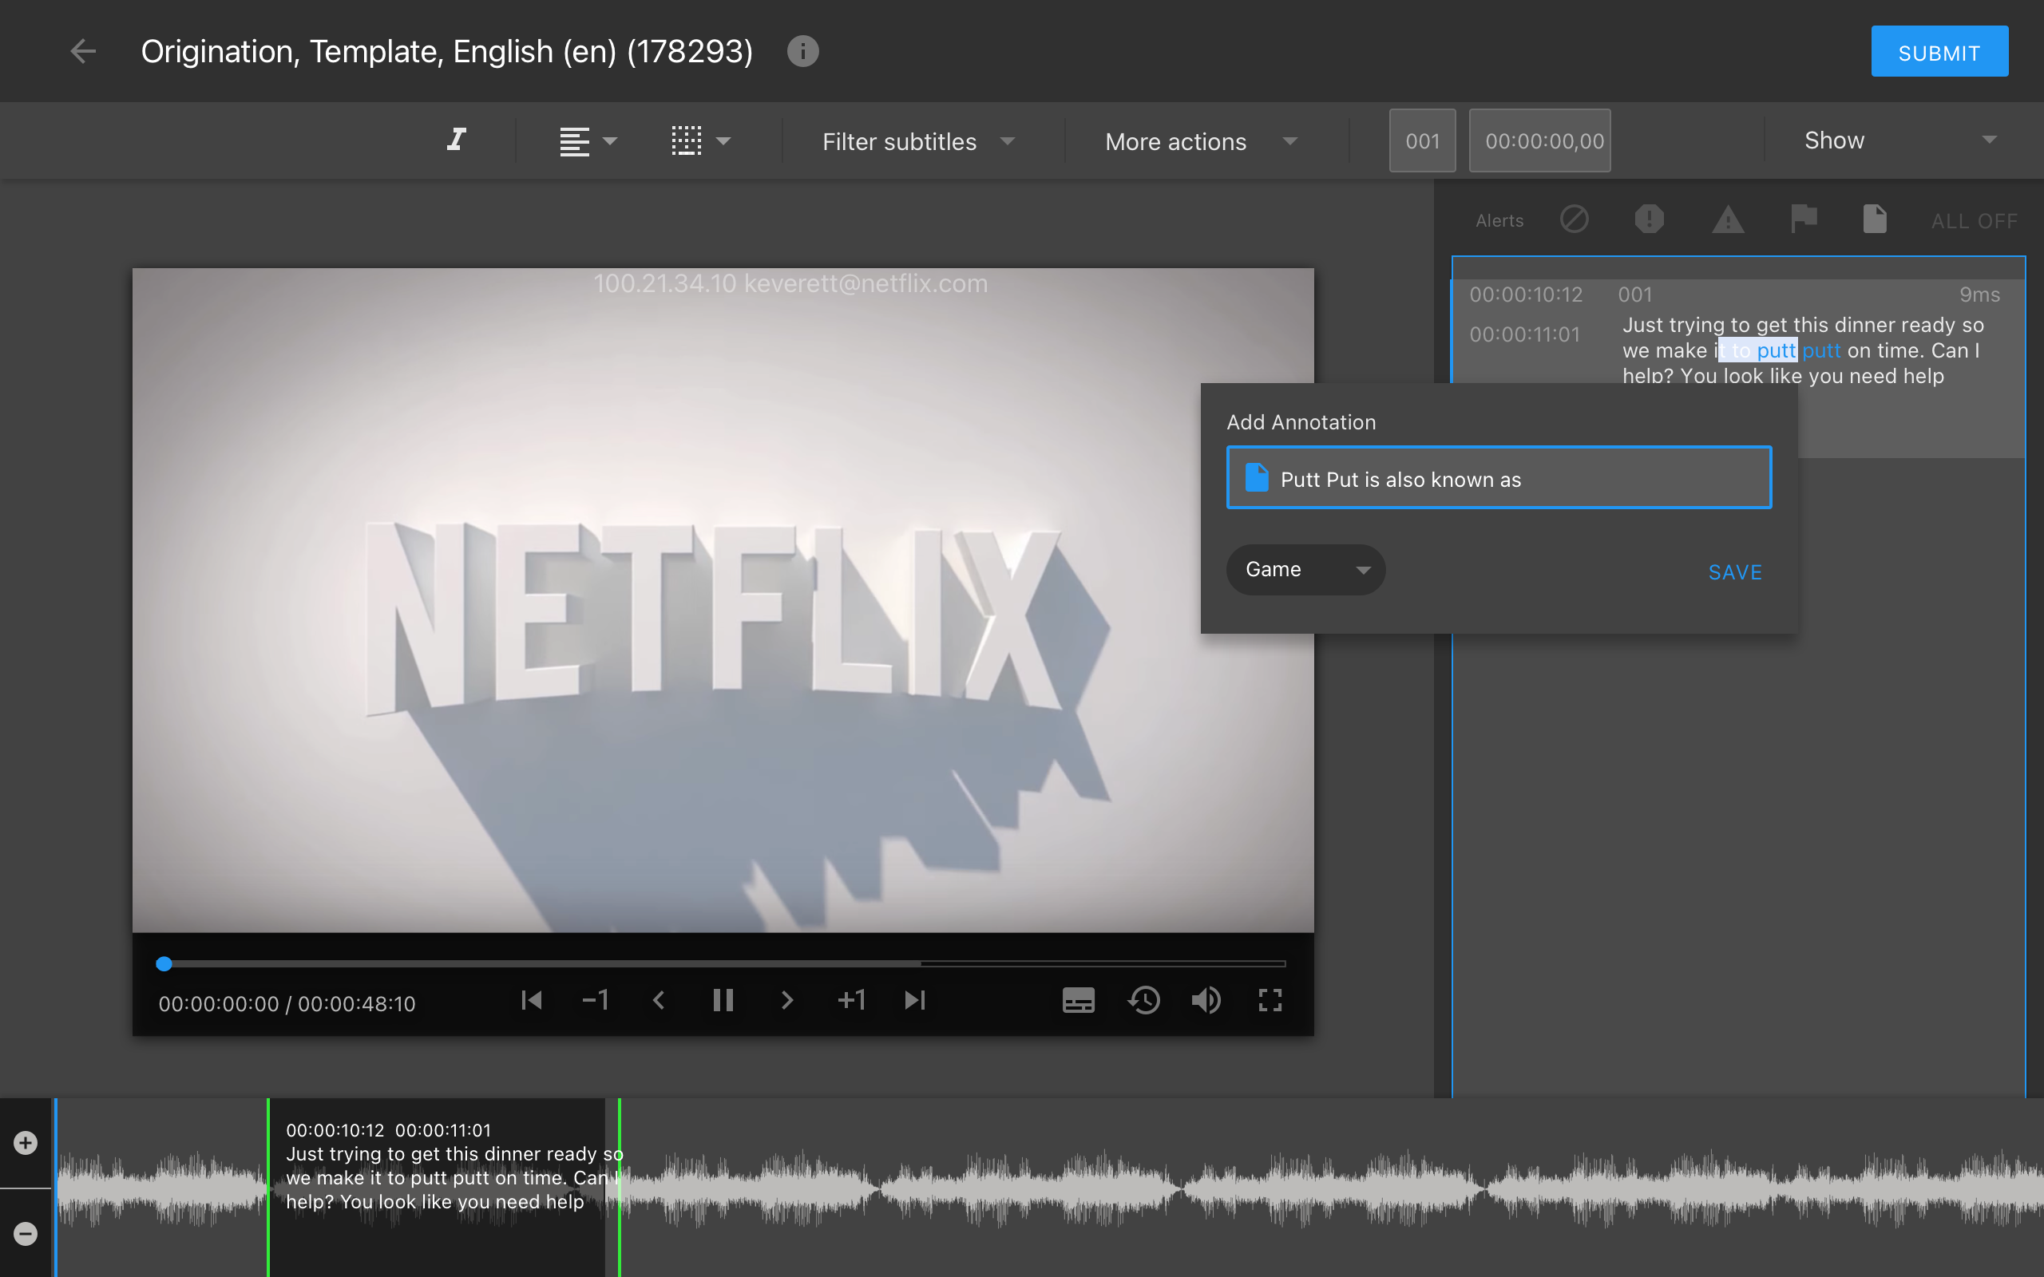Click the subtitle number field 001
2044x1277 pixels.
click(1422, 141)
